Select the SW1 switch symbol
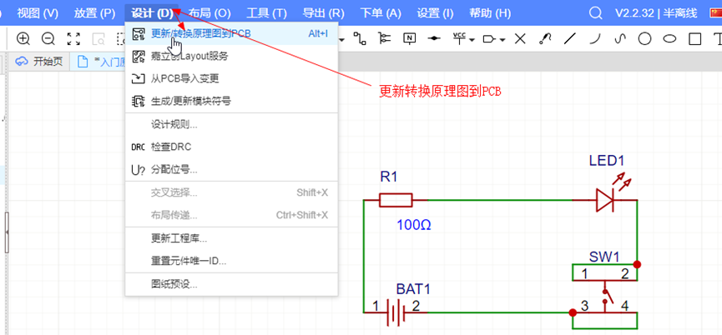 tap(605, 297)
